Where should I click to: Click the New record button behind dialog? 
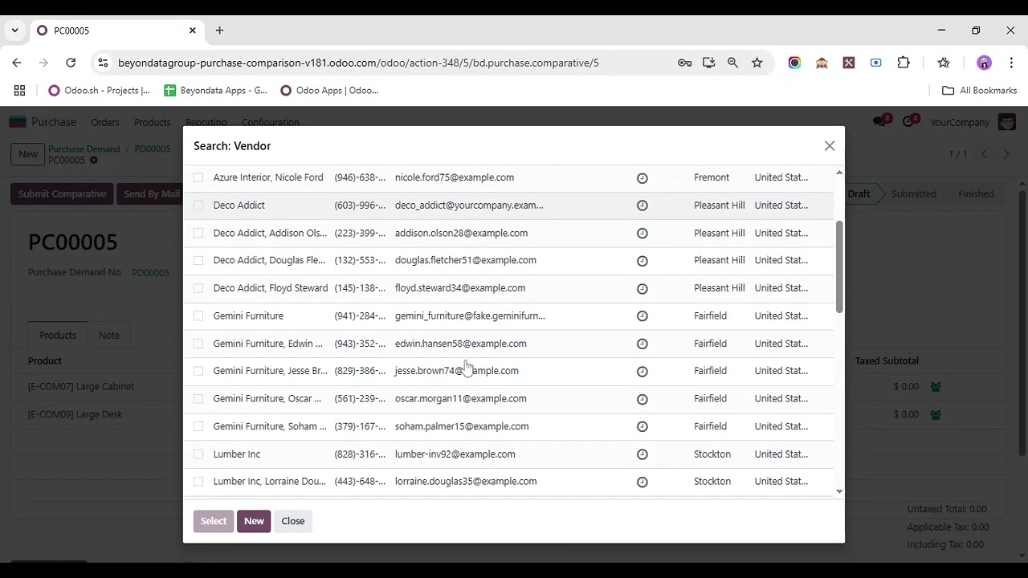[x=28, y=154]
